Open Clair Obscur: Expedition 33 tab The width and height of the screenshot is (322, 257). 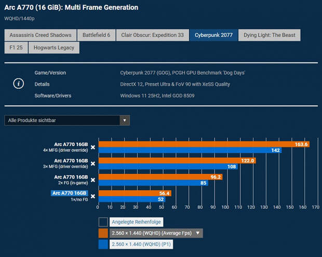pyautogui.click(x=152, y=35)
